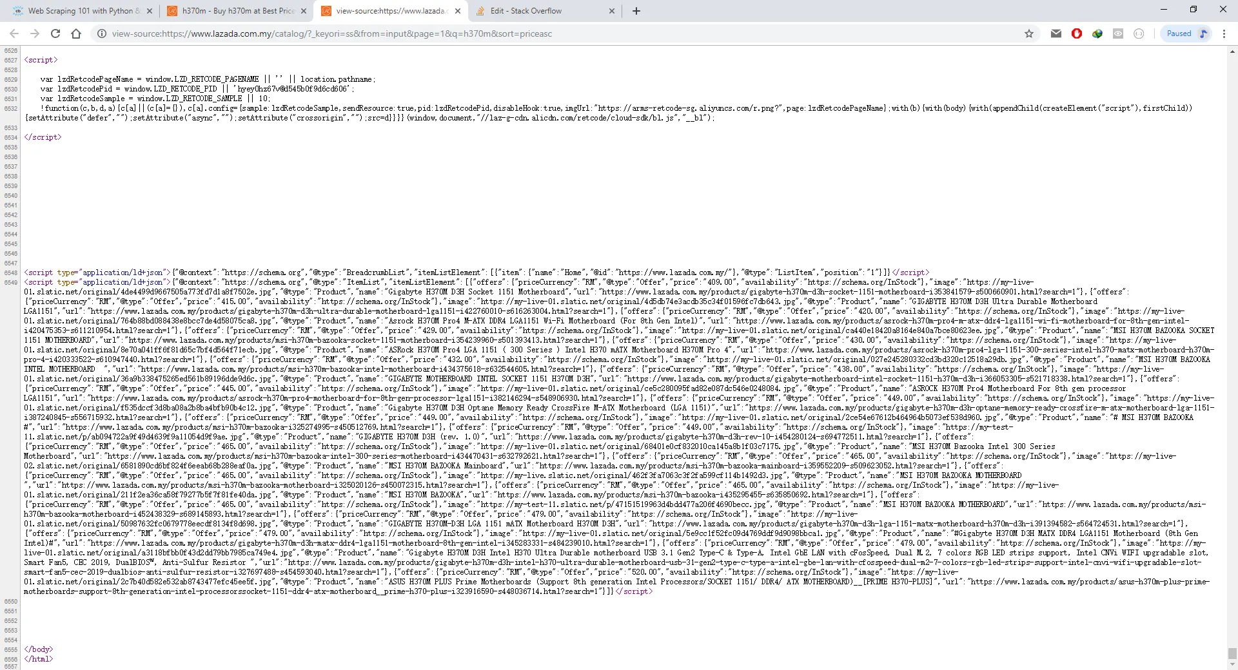1238x670 pixels.
Task: Switch to the Edit - Stack Overflow tab
Action: pyautogui.click(x=545, y=11)
